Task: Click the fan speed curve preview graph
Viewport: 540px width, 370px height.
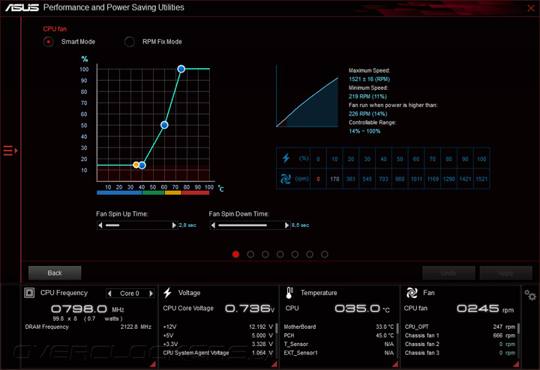Action: coord(307,97)
